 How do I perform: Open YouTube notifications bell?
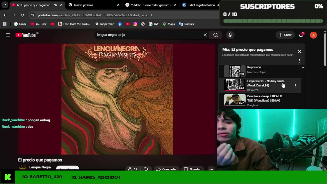pyautogui.click(x=301, y=35)
